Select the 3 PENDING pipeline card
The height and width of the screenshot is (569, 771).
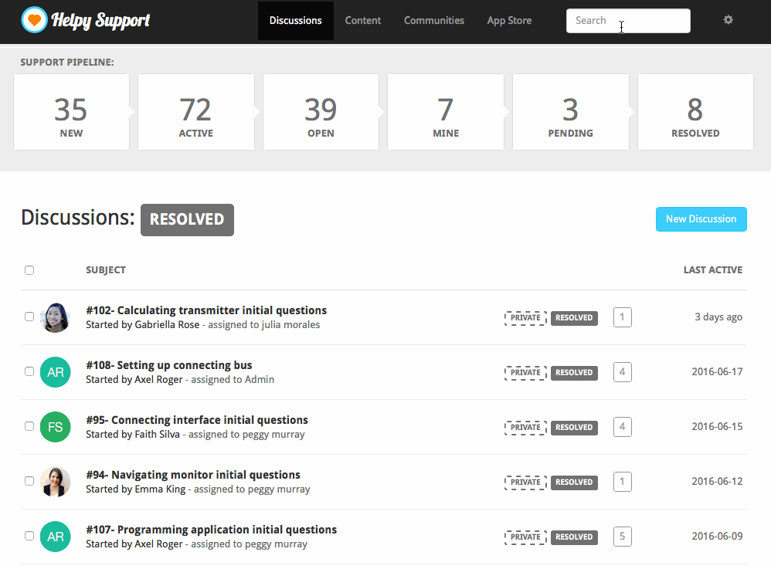571,112
